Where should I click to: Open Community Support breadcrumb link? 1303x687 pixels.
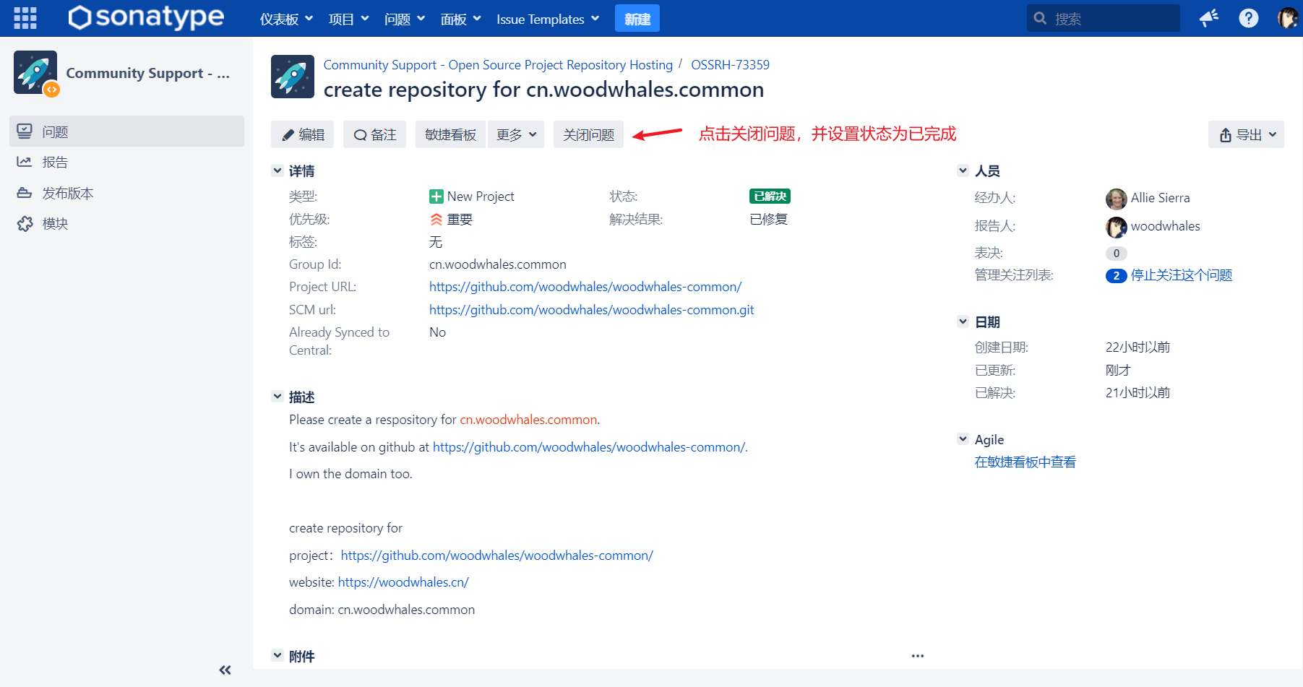point(498,65)
